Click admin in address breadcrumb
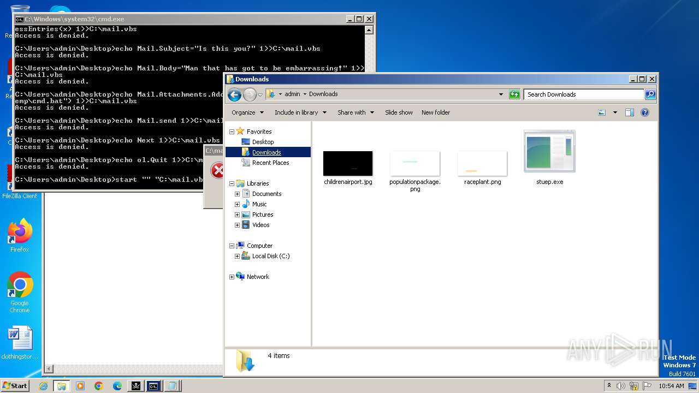Screen dimensions: 699x393 coord(292,94)
